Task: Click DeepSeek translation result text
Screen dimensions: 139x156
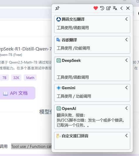Action: coord(73,77)
